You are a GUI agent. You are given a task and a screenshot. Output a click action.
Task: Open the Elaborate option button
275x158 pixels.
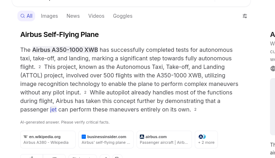(83, 156)
